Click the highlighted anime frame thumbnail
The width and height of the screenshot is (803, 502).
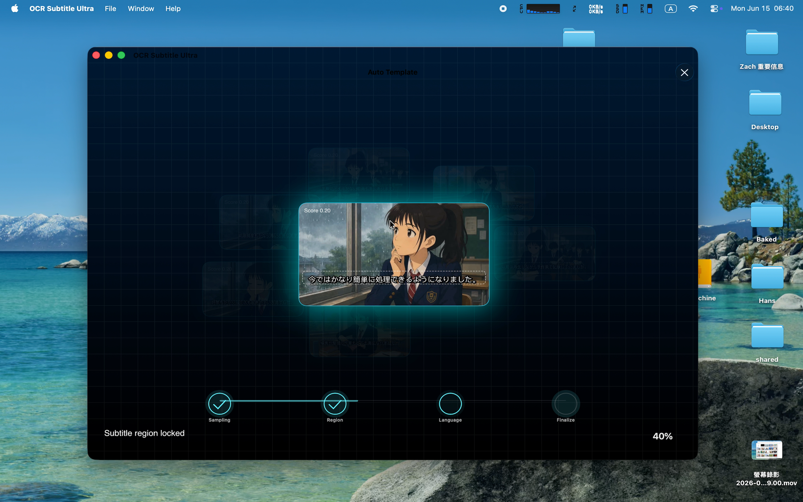(394, 254)
